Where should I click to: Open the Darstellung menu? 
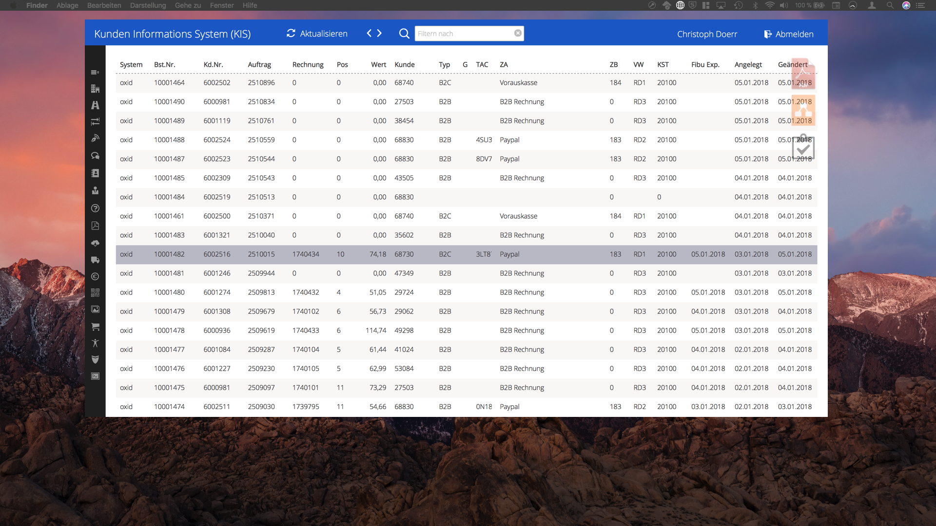[148, 5]
